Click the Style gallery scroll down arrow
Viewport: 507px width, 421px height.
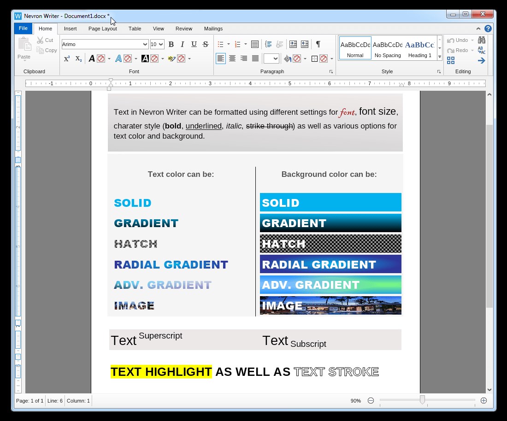point(439,48)
